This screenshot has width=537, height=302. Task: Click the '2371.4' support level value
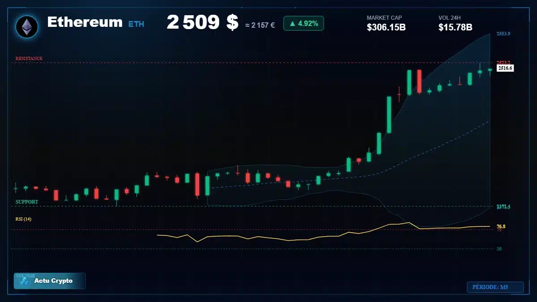[503, 206]
